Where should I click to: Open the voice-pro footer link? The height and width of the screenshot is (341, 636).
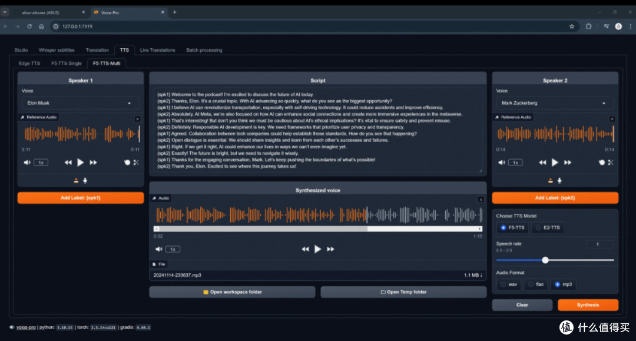pos(26,327)
